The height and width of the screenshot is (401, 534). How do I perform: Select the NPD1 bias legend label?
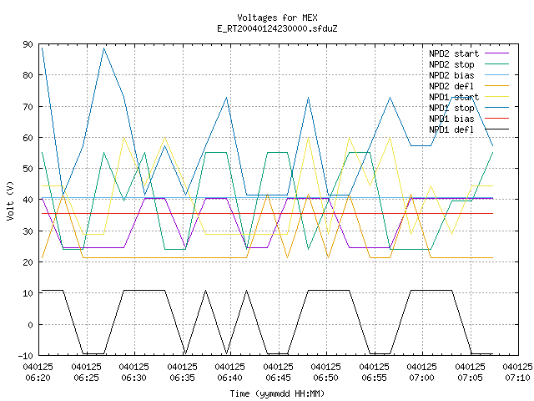pyautogui.click(x=451, y=119)
